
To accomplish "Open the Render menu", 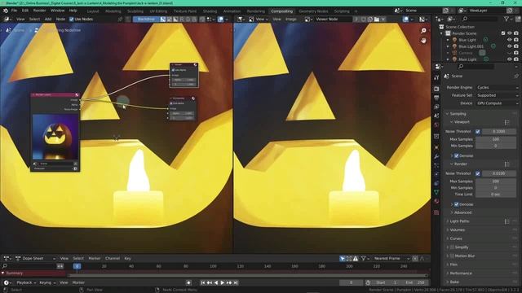I will [x=39, y=11].
